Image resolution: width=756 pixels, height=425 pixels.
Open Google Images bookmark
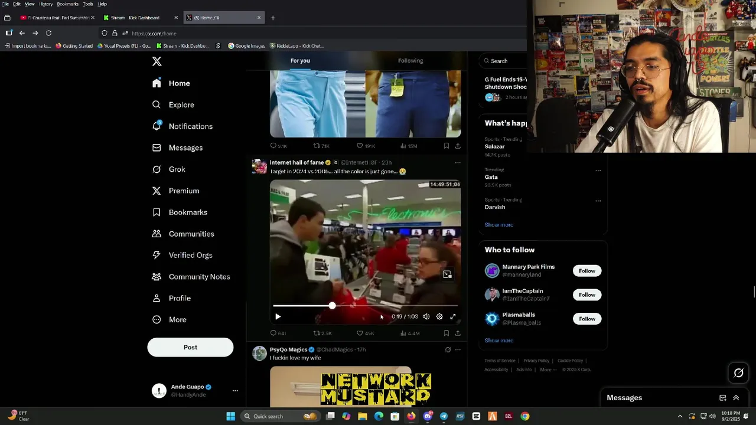click(x=247, y=45)
